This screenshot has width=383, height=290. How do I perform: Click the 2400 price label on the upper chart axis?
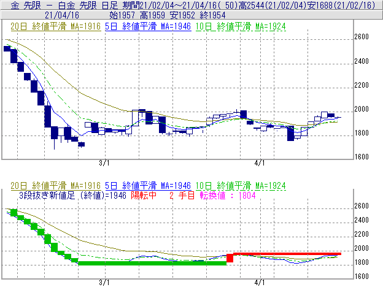[x=362, y=61]
